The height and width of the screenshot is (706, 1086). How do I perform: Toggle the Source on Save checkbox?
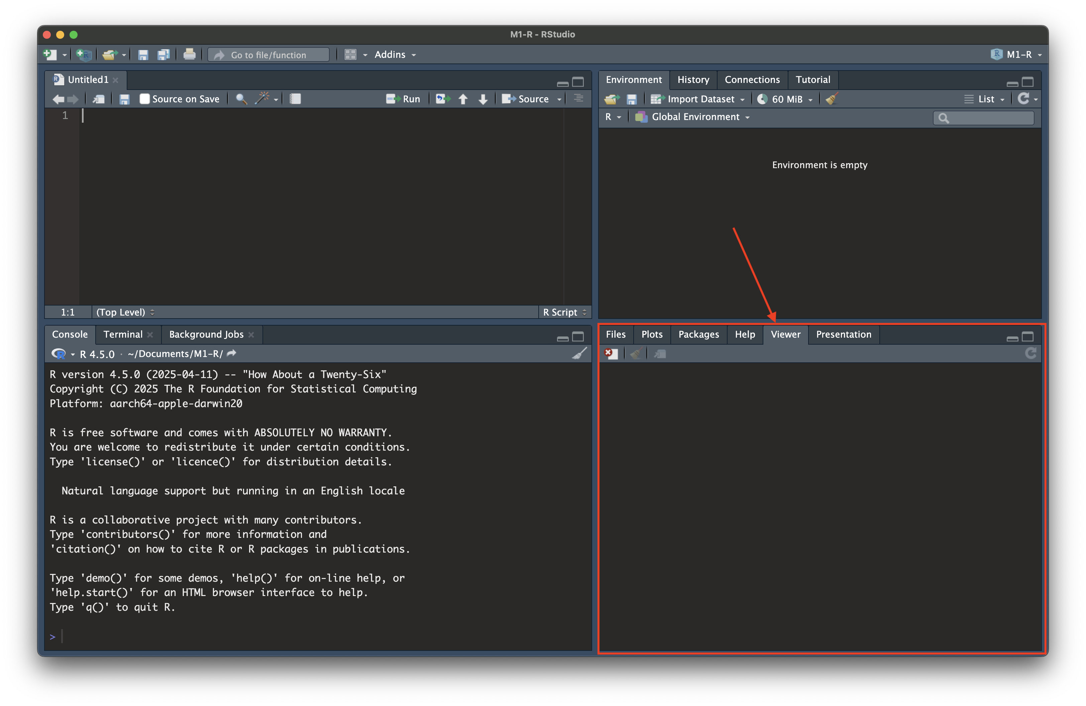point(145,99)
